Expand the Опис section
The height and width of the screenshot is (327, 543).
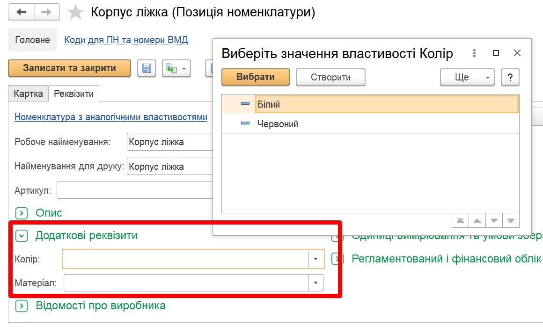(x=22, y=213)
